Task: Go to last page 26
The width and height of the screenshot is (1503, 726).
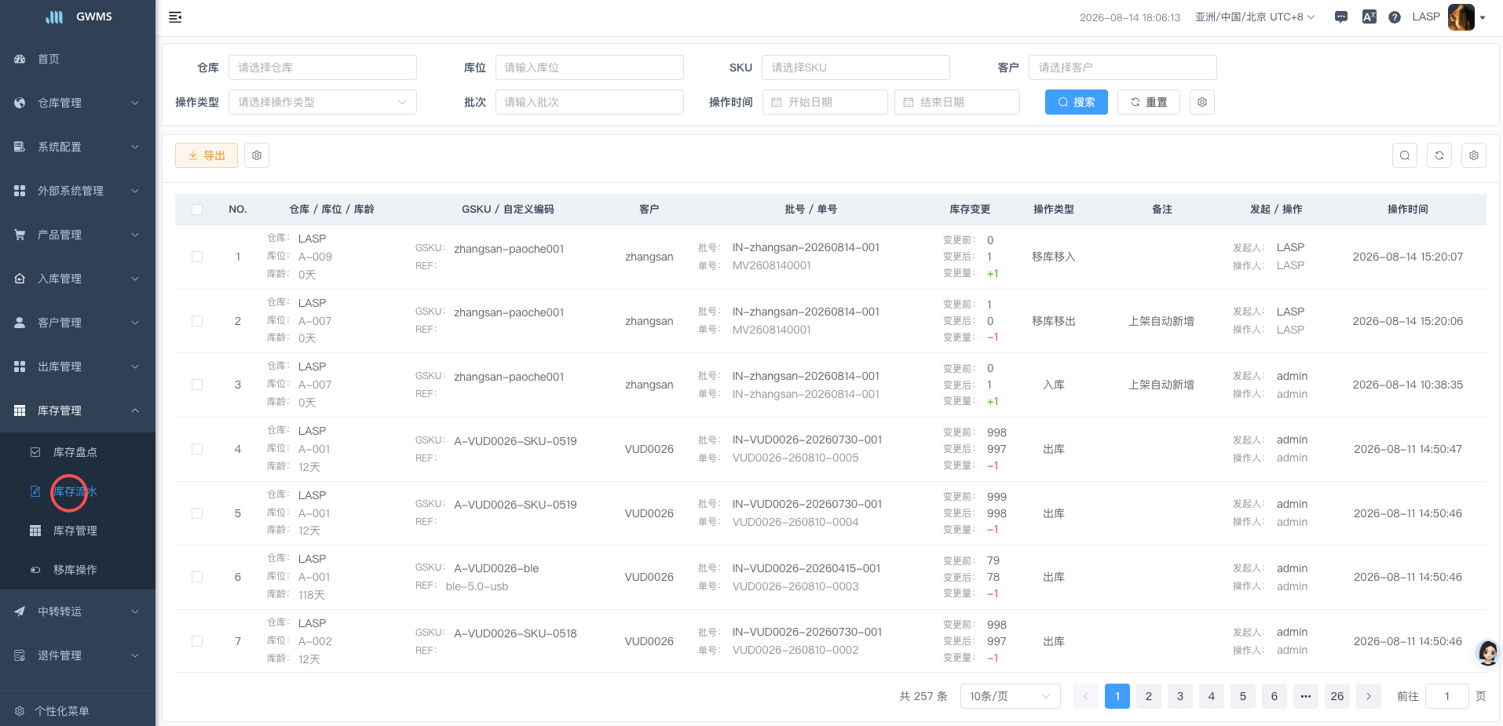Action: tap(1337, 696)
